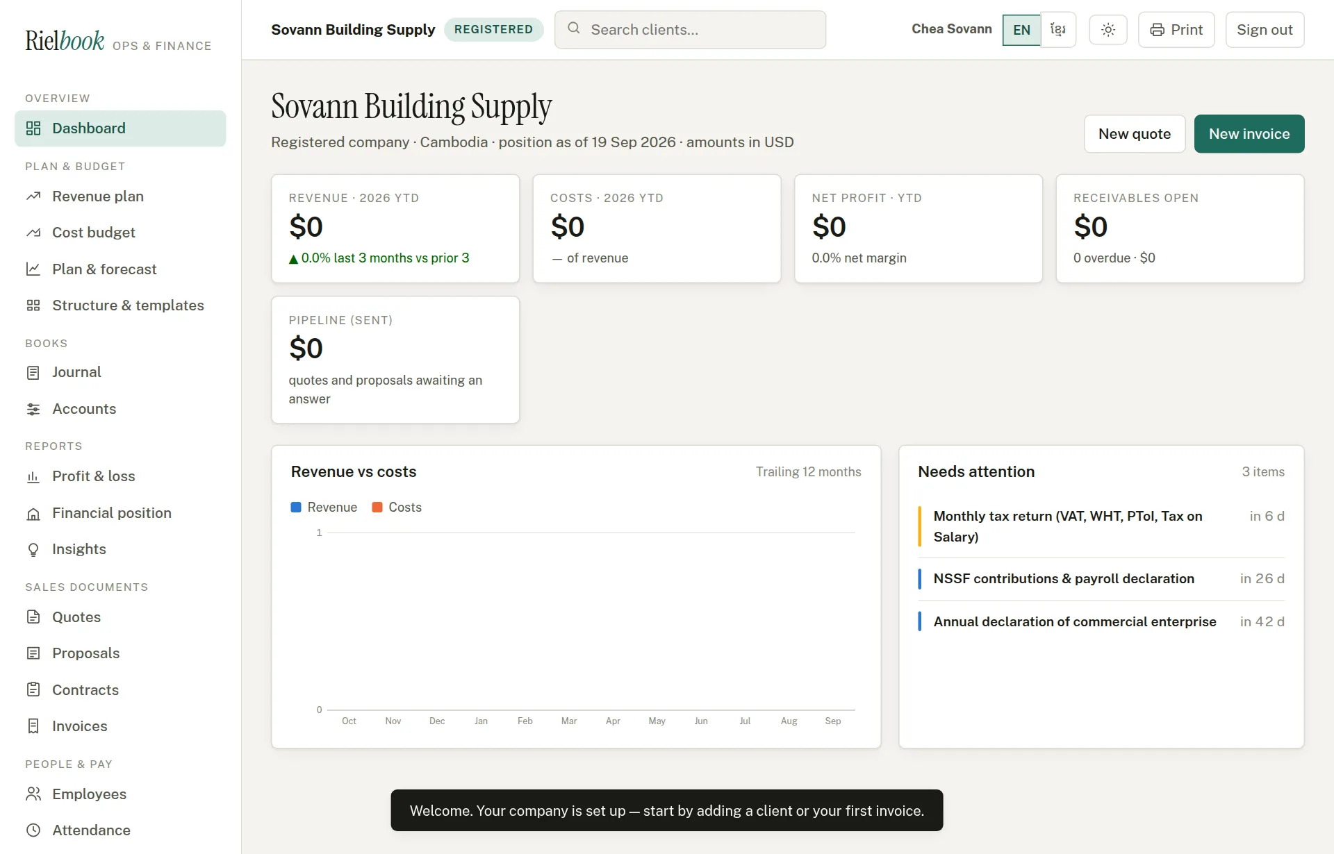Viewport: 1334px width, 854px height.
Task: Click the '0 overdue · $0' text
Action: [x=1114, y=258]
